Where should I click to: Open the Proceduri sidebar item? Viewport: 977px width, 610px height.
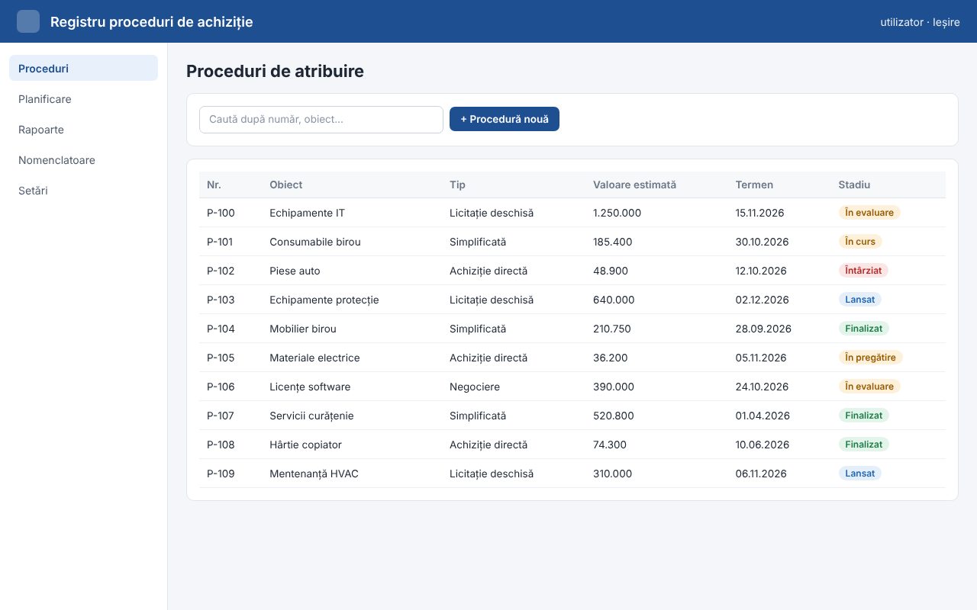83,68
